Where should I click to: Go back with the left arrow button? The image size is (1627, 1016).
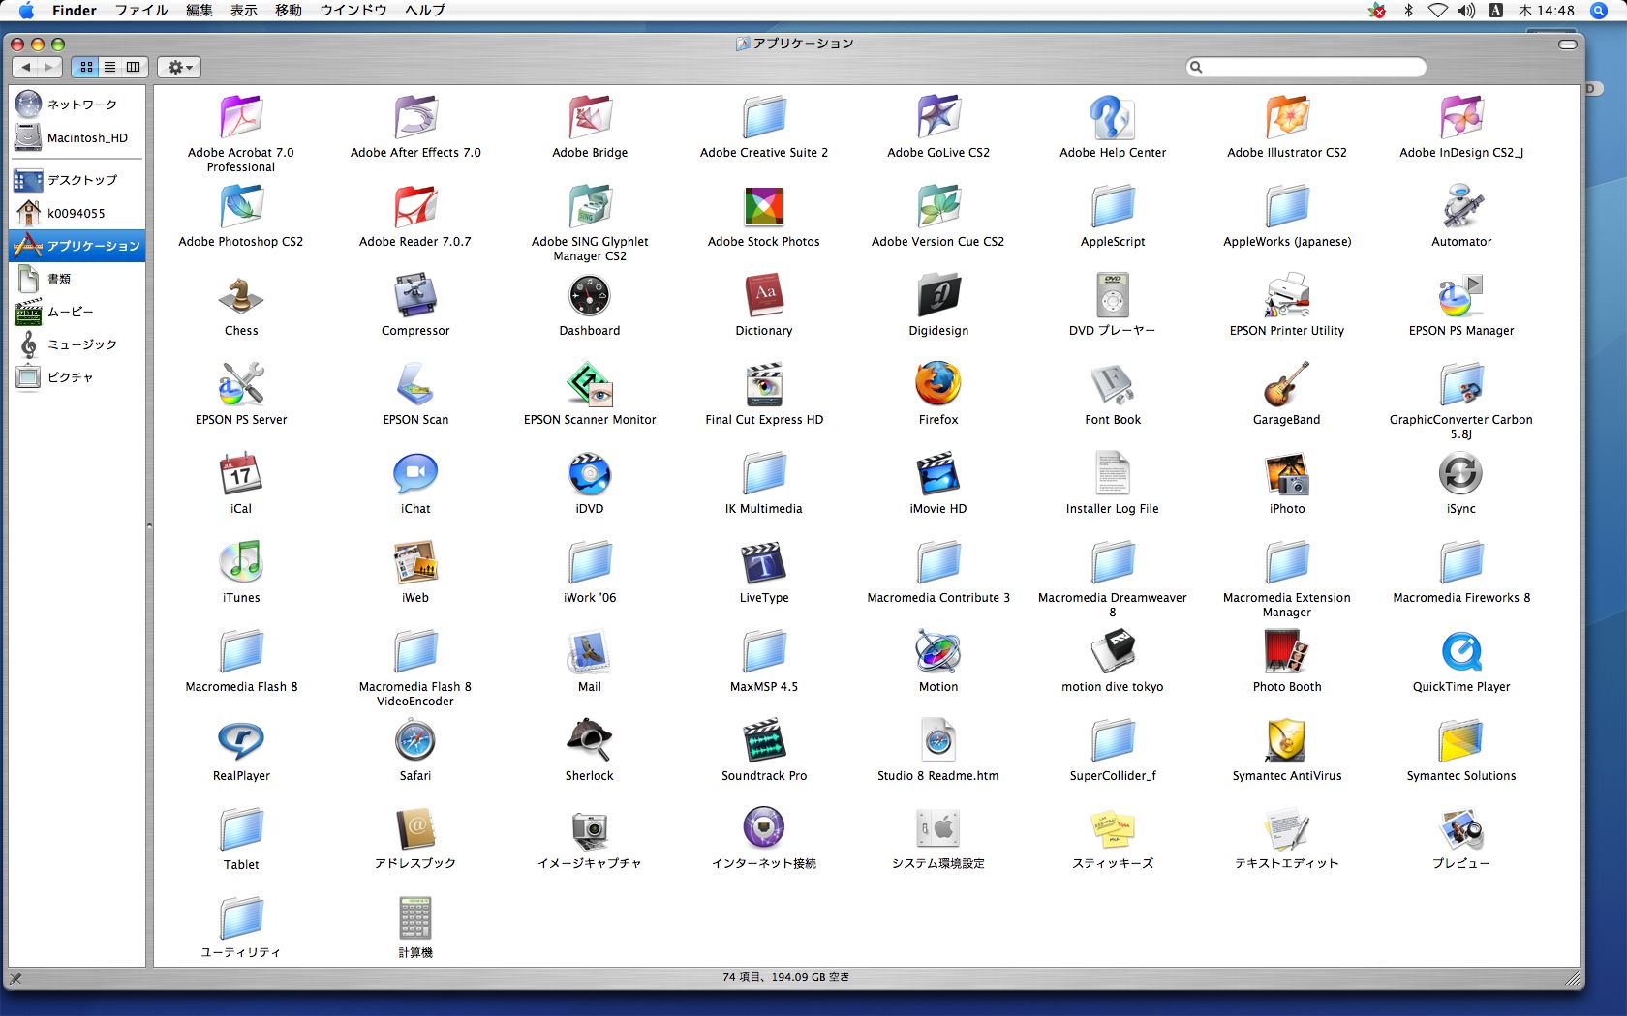coord(26,67)
